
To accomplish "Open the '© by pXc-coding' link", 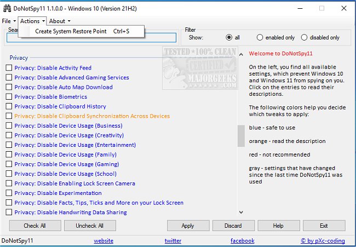I will tap(323, 240).
